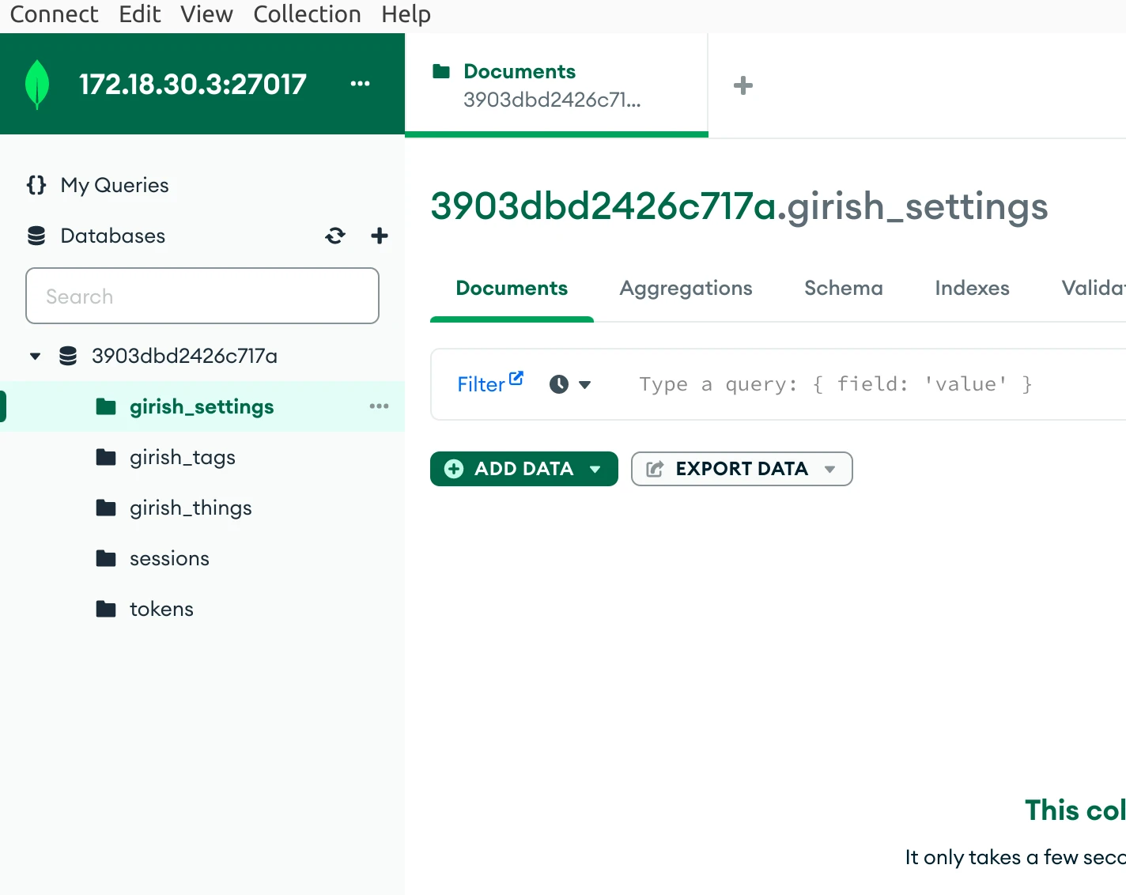
Task: Open the ADD DATA dropdown arrow
Action: [x=595, y=469]
